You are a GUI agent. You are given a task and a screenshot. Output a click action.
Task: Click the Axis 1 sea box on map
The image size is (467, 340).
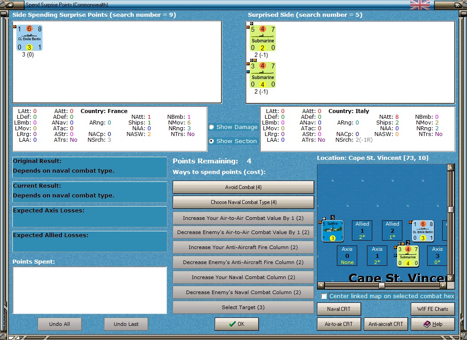tap(377, 256)
